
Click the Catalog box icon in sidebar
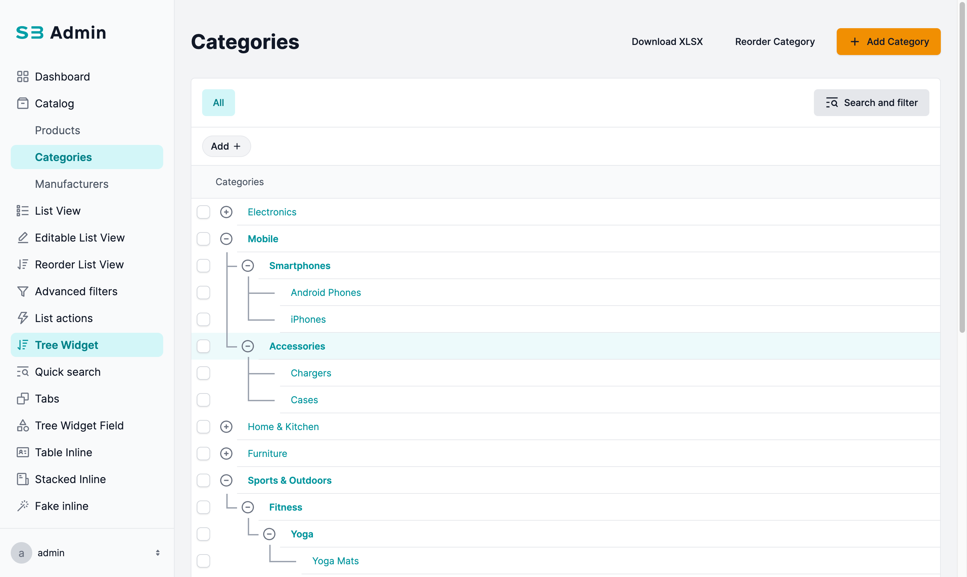[22, 103]
